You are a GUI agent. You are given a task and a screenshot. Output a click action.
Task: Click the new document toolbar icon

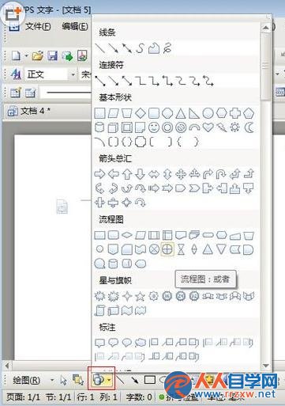pos(16,56)
